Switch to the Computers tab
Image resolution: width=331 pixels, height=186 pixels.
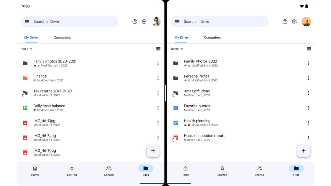(x=62, y=37)
